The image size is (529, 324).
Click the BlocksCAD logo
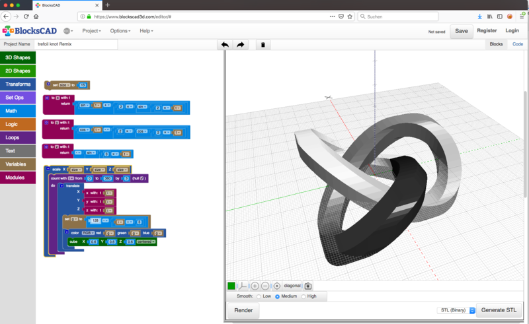tap(29, 30)
